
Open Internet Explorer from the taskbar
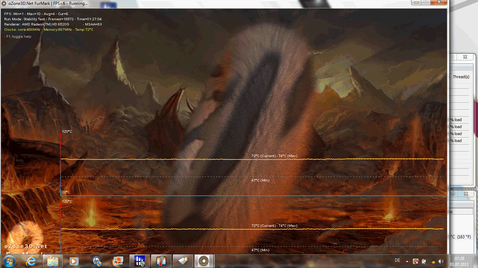[31, 261]
